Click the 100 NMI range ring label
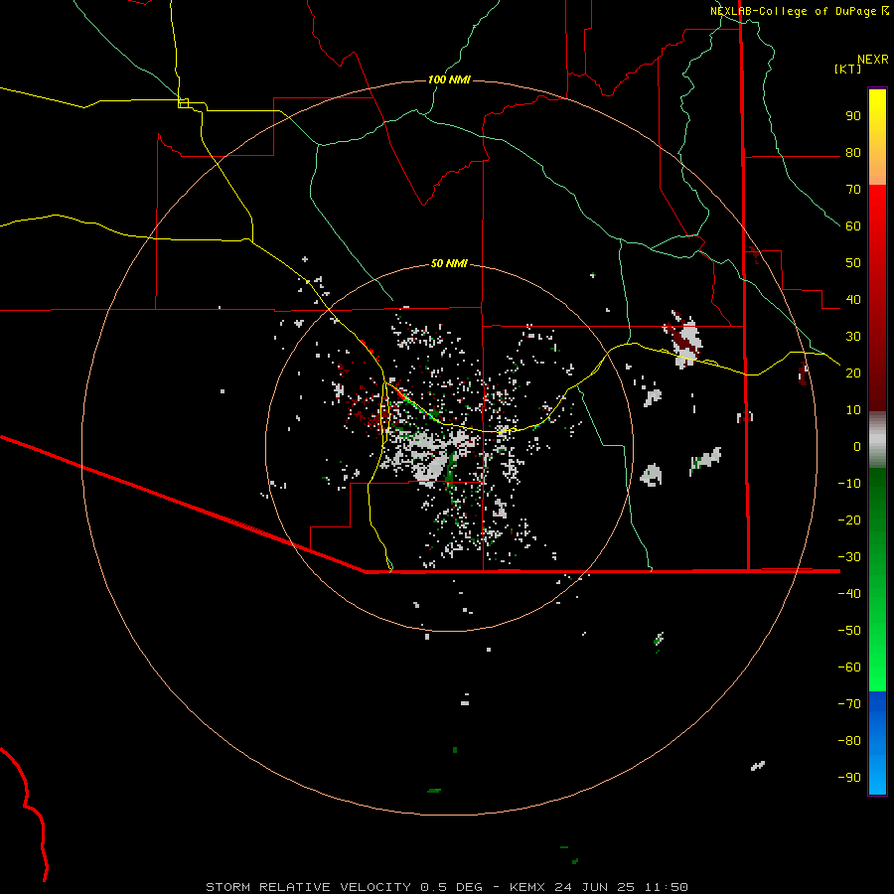Image resolution: width=894 pixels, height=894 pixels. click(449, 79)
